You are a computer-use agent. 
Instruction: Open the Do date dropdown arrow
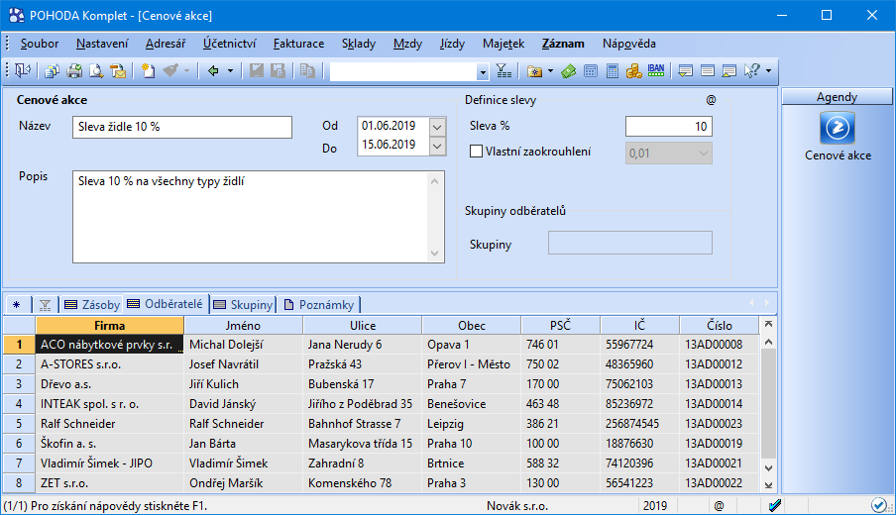point(437,147)
